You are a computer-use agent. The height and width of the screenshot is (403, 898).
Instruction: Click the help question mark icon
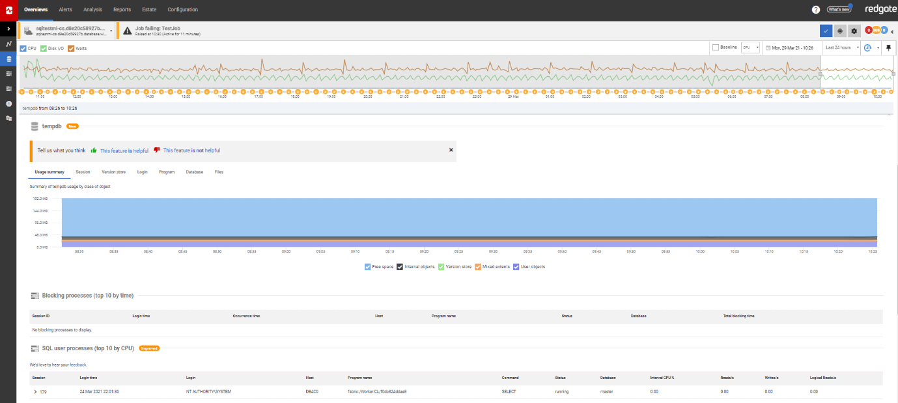coord(816,8)
